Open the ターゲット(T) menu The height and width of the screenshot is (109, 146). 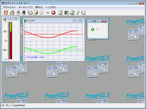26,7
